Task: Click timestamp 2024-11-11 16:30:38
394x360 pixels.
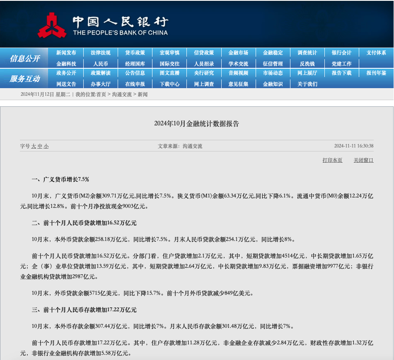Action: [354, 146]
